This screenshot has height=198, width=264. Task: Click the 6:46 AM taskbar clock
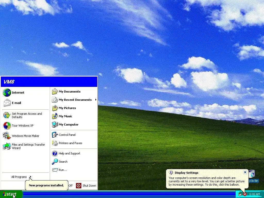(254, 194)
